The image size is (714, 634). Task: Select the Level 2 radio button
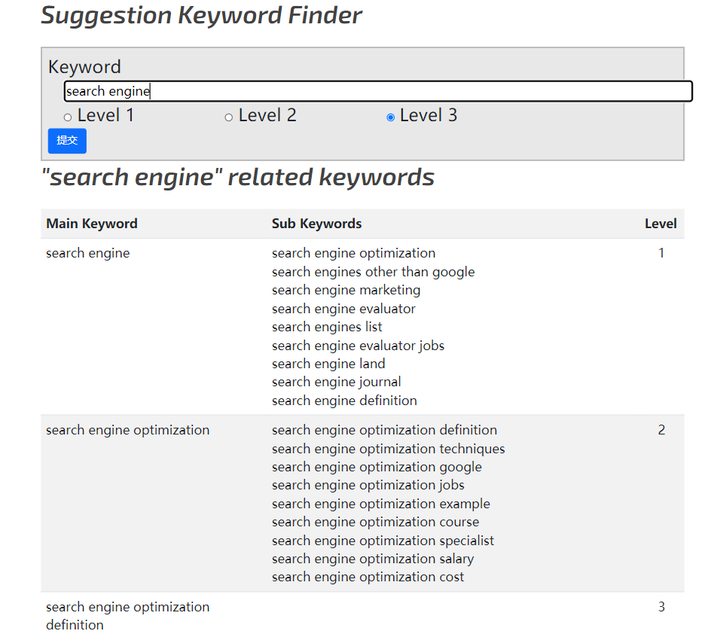pos(229,117)
